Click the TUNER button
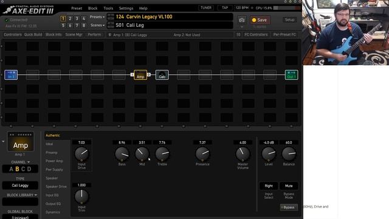 coord(206,8)
